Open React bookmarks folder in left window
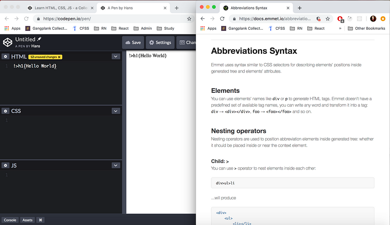The height and width of the screenshot is (225, 390). [x=120, y=28]
